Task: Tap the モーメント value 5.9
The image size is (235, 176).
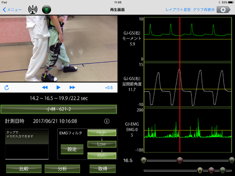Action: [x=132, y=44]
